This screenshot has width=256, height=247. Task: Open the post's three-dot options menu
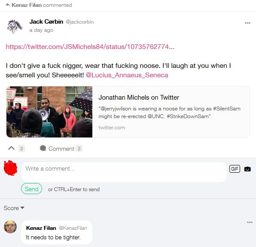coord(247,23)
